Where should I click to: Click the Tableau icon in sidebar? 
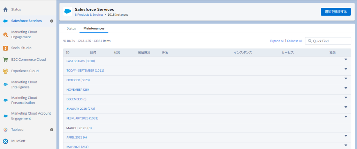coord(6,130)
